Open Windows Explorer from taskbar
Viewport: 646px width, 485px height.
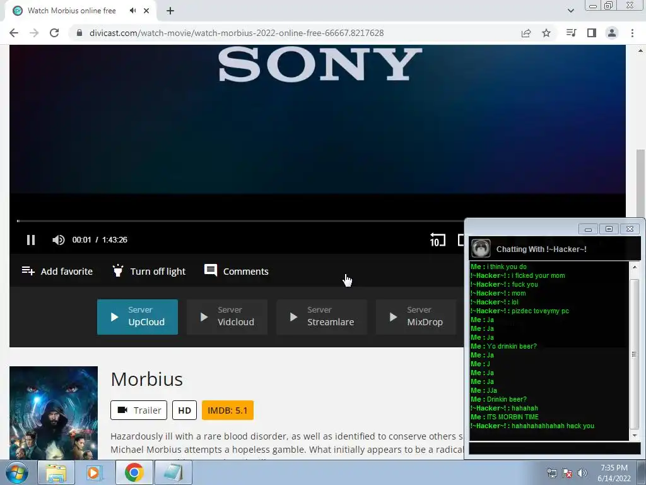pos(56,472)
